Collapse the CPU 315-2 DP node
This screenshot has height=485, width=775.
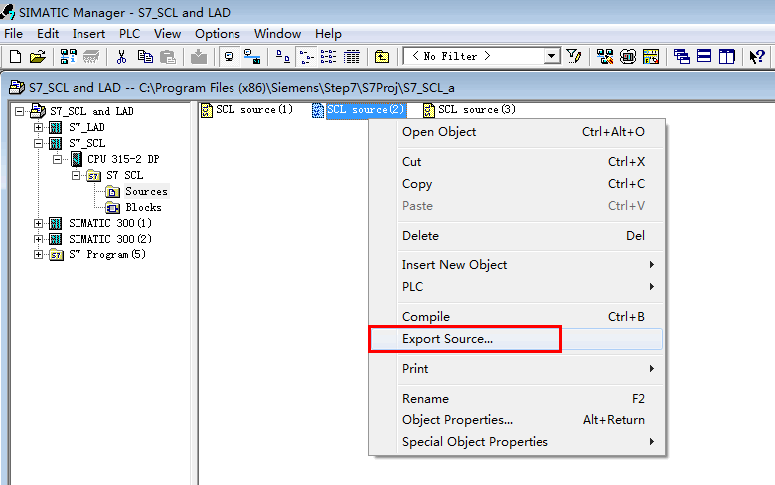pos(57,159)
